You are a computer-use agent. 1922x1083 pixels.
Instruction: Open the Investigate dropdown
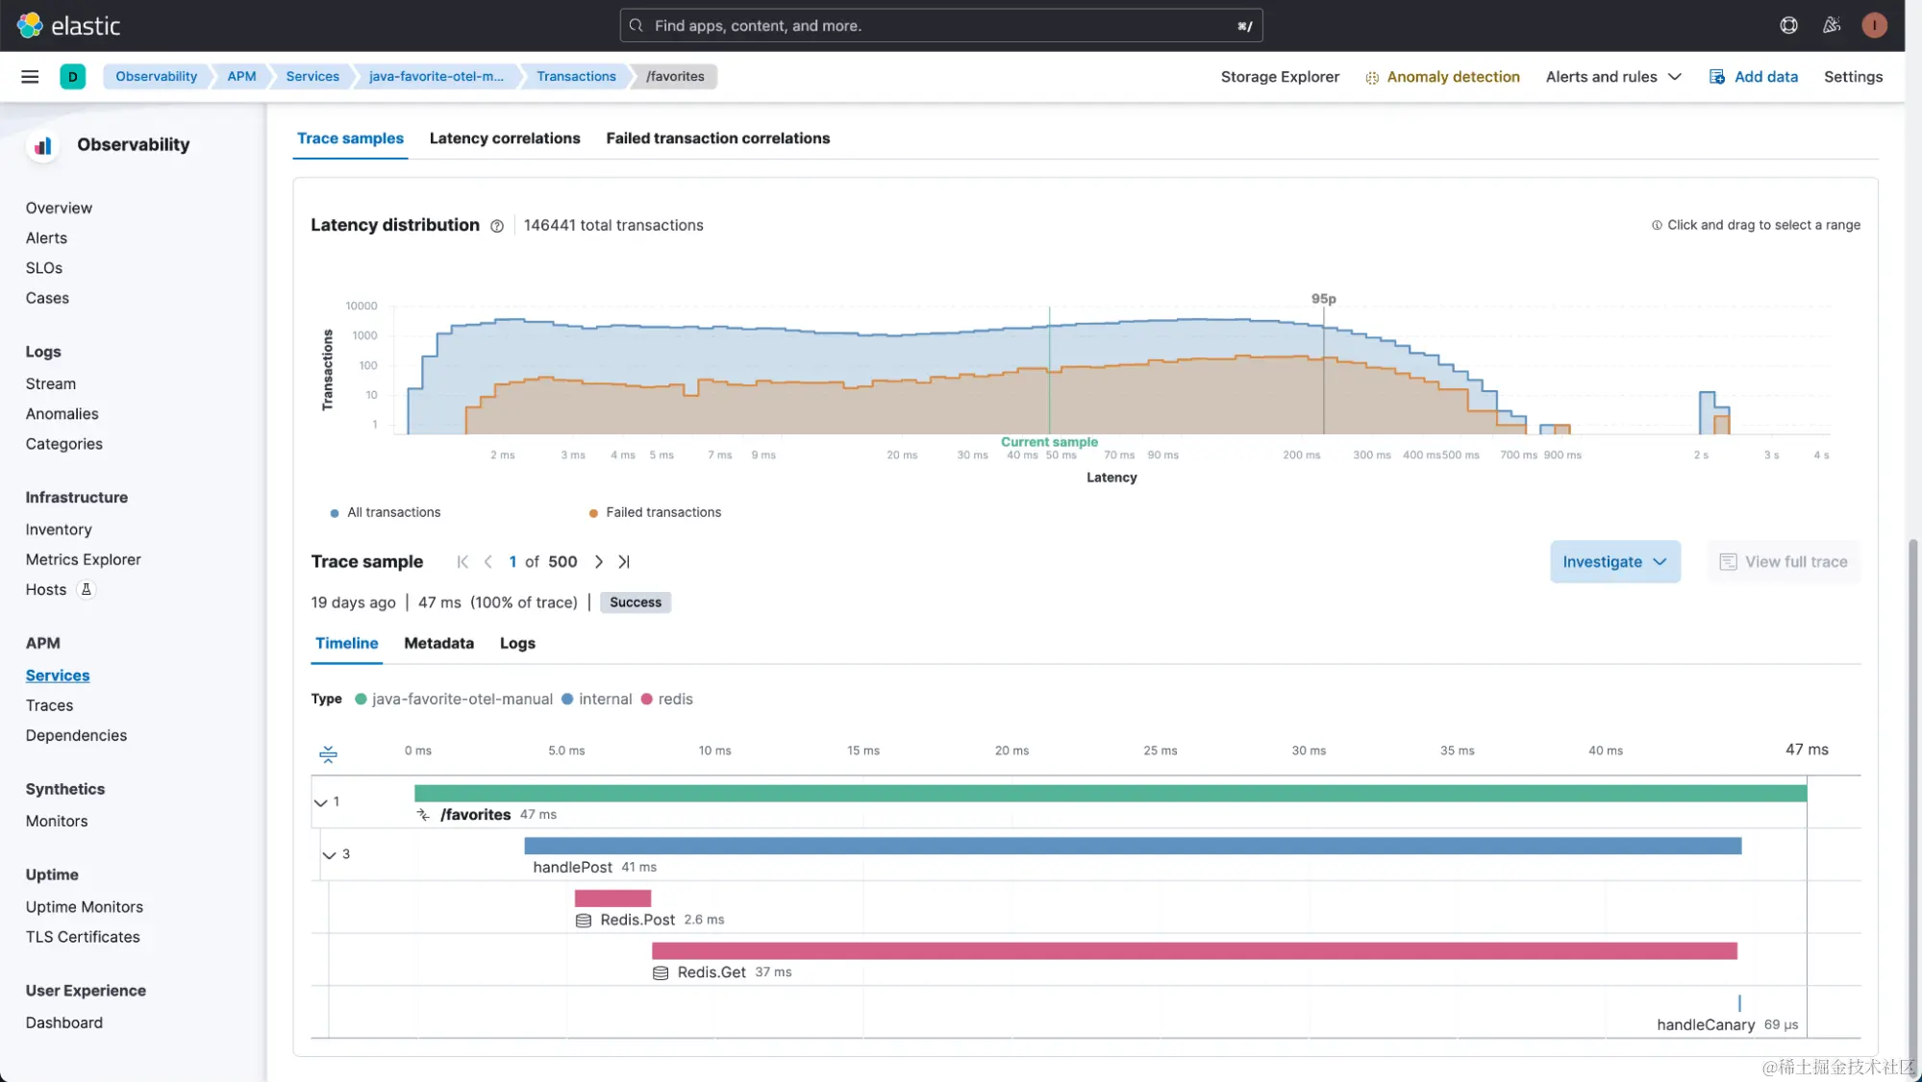(1614, 562)
